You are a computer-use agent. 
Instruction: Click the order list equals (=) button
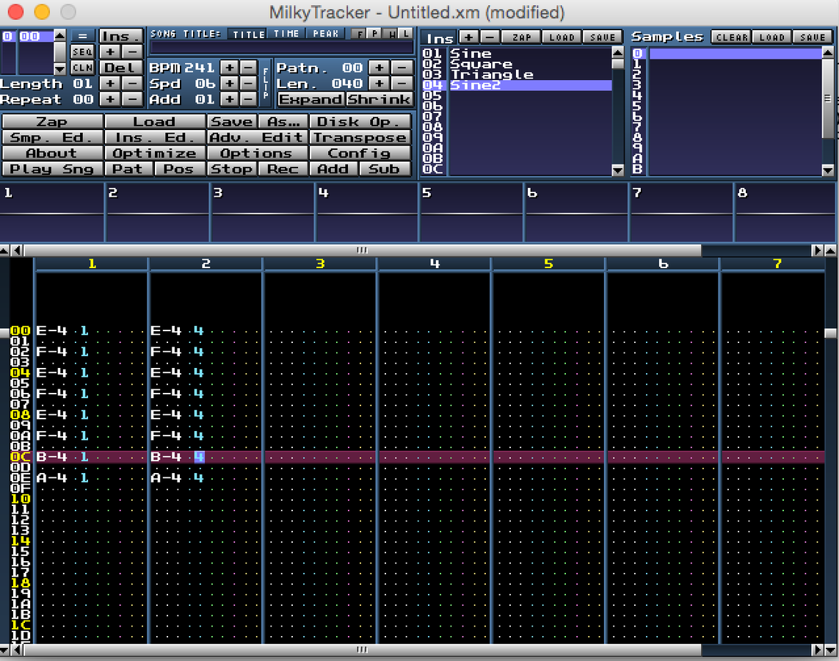click(x=82, y=36)
